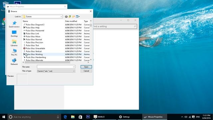Viewport: 213px width, 120px height.
Task: Open the Windows Start menu
Action: point(4,117)
